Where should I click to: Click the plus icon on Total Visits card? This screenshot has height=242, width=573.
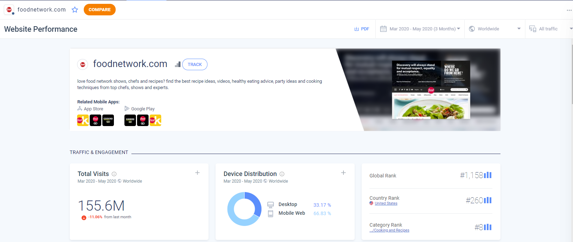tap(197, 173)
